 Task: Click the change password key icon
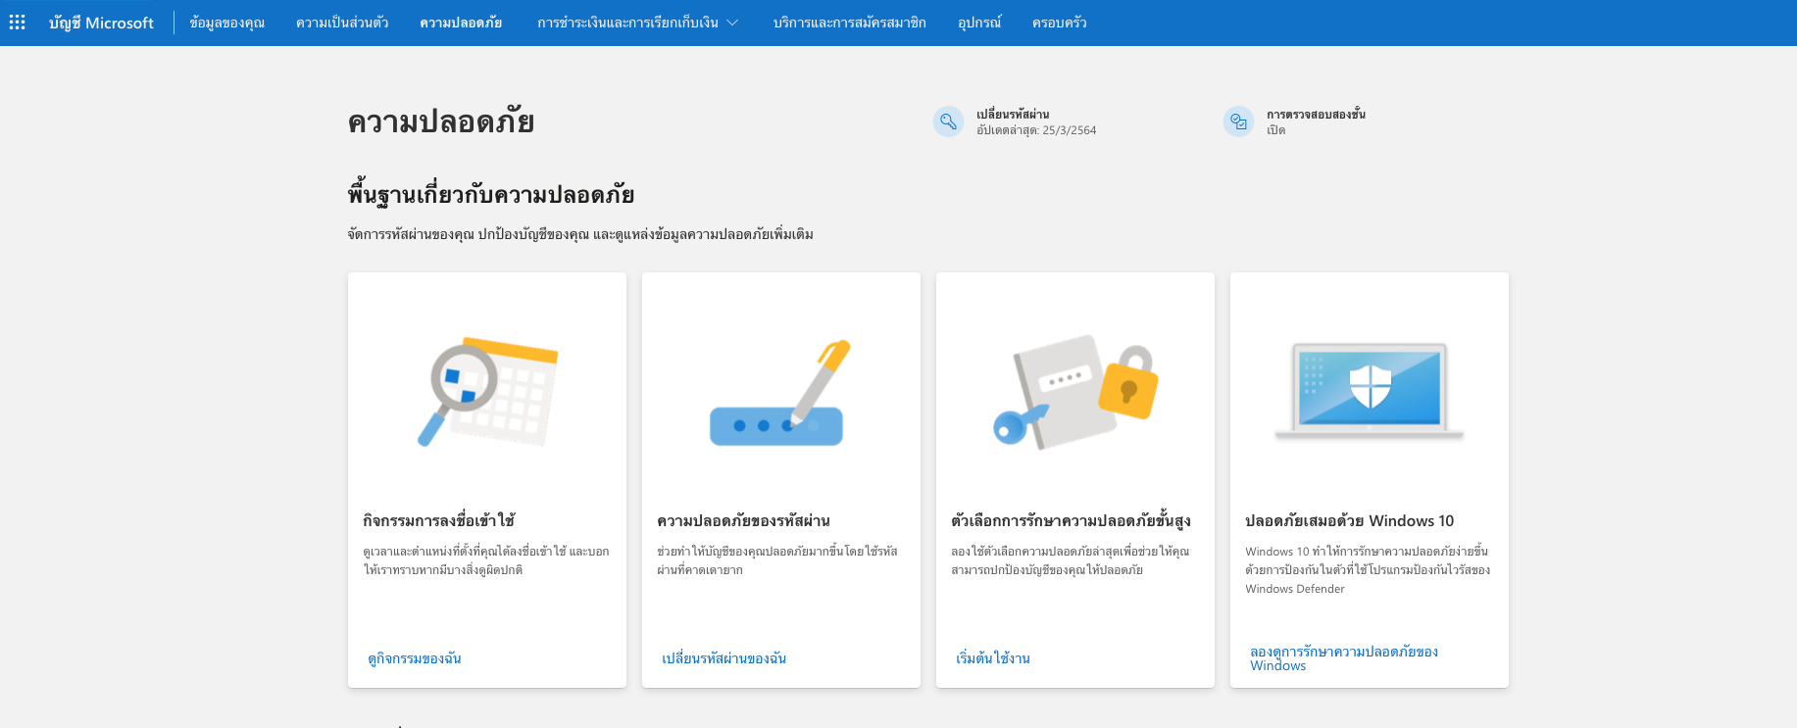coord(948,121)
